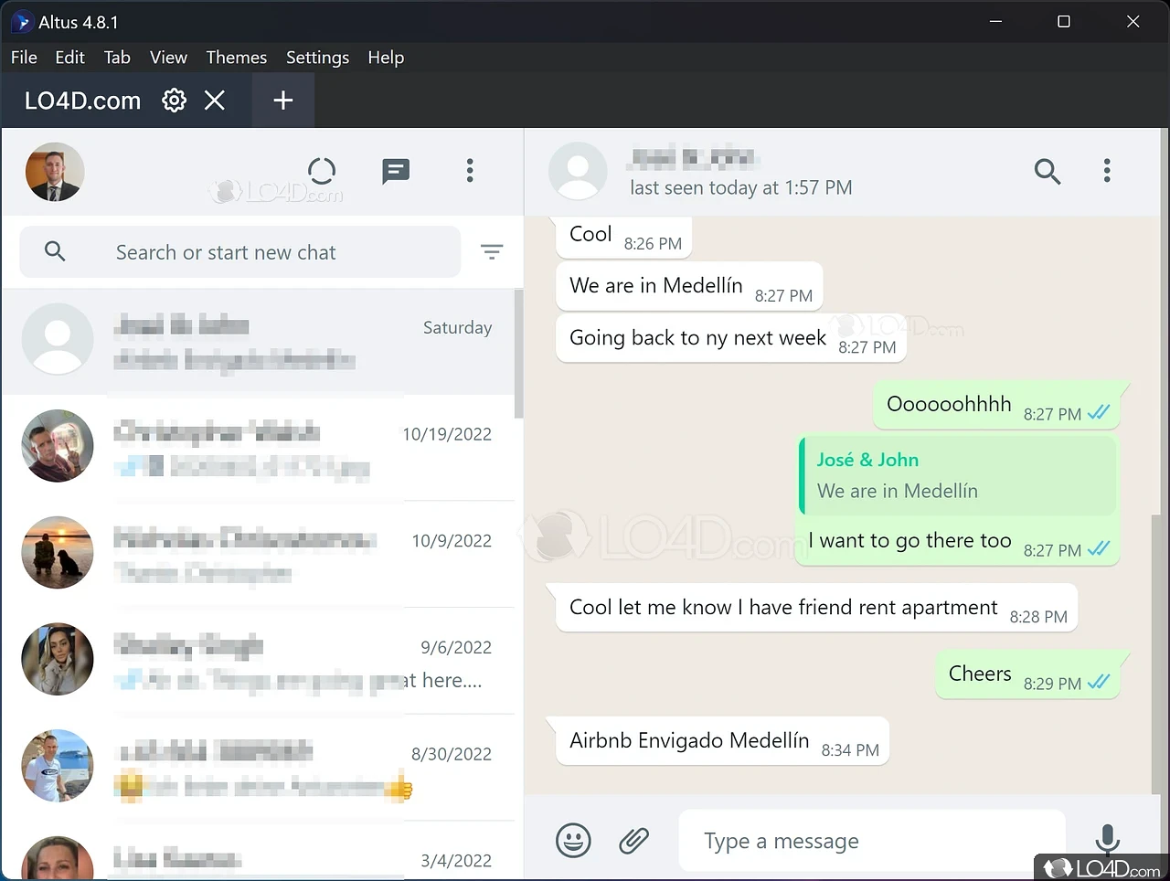Open the chat dated 8/30/2022
The image size is (1170, 881).
click(x=259, y=768)
